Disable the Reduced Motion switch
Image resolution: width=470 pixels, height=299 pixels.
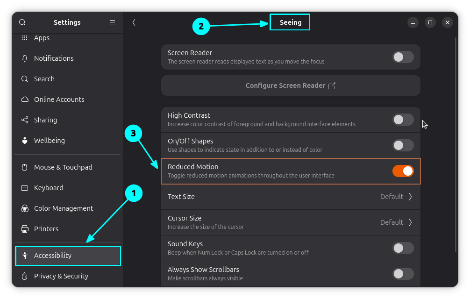403,171
